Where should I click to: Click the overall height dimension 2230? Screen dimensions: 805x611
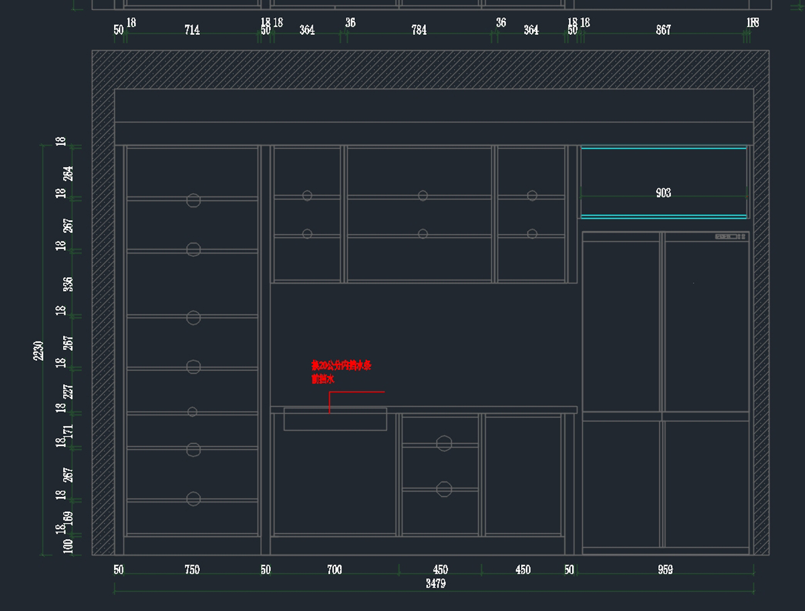[x=38, y=350]
